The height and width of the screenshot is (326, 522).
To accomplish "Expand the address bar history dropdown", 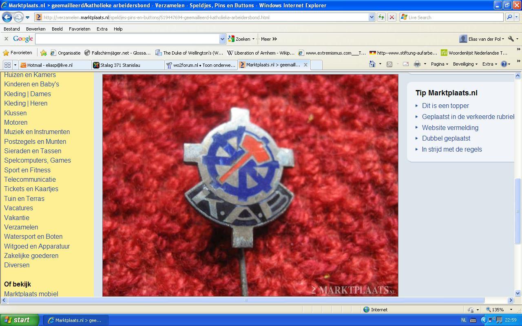I will (372, 18).
